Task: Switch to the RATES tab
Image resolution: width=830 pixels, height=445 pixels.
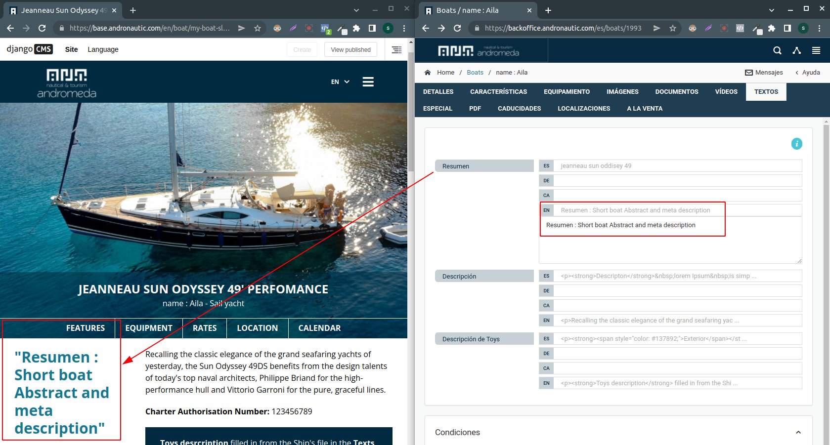Action: (205, 328)
